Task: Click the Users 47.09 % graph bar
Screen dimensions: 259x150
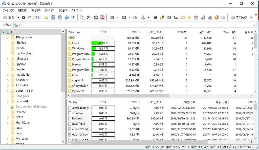Action: [103, 43]
